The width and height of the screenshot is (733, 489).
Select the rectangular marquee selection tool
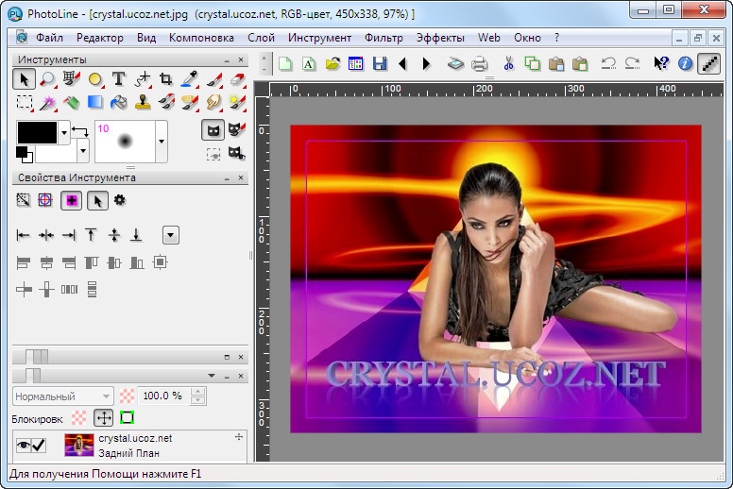coord(24,103)
